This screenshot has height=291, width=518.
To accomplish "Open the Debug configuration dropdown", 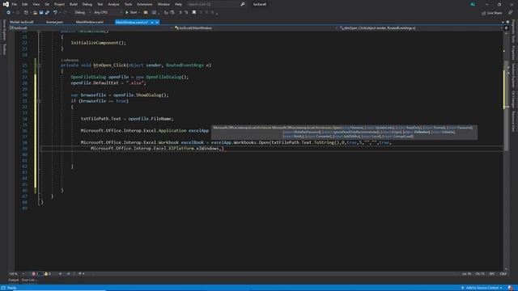I will [x=82, y=13].
